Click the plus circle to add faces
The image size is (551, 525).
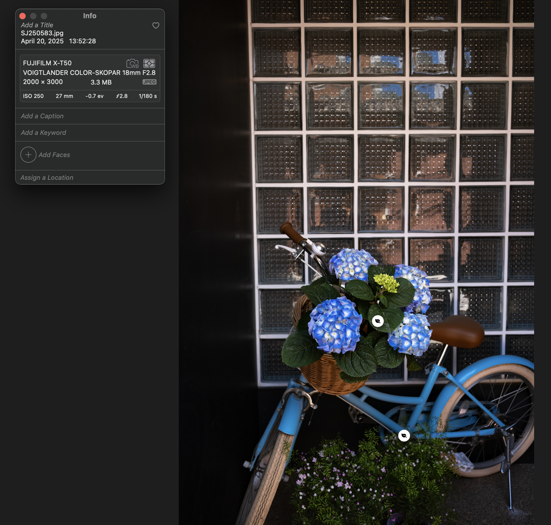point(28,155)
